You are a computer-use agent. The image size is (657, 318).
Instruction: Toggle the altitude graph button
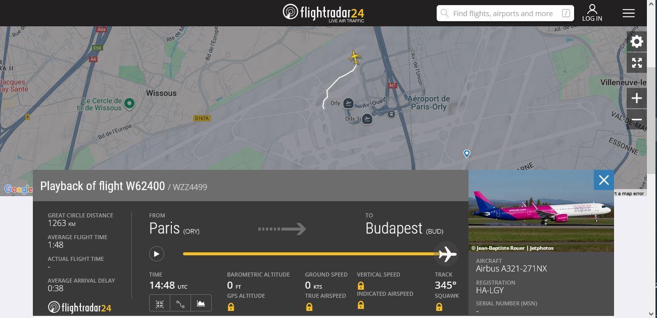coord(201,303)
